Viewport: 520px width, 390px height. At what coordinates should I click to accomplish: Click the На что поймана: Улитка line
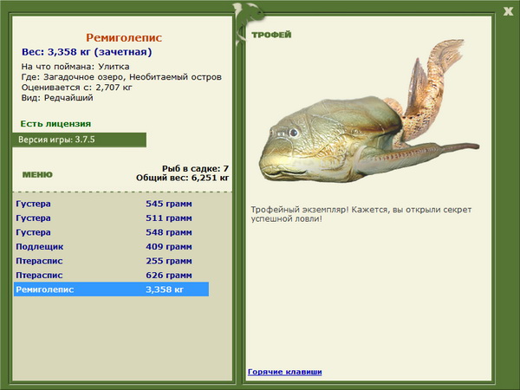coord(75,67)
